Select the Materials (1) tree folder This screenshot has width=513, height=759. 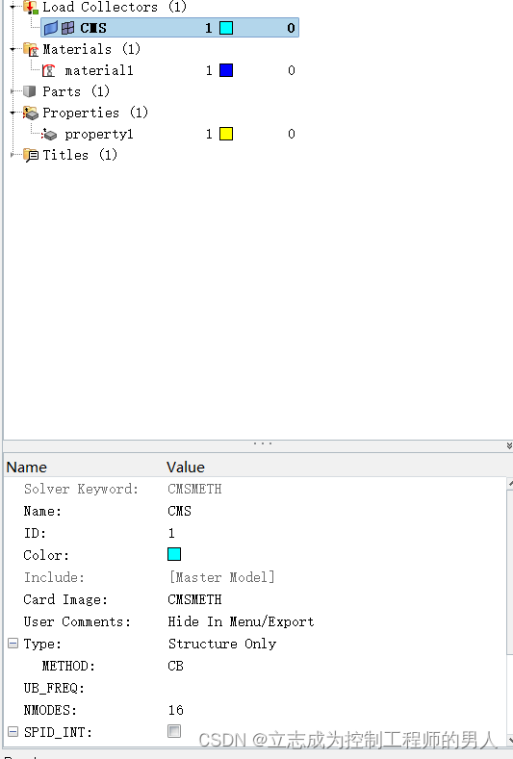coord(91,49)
